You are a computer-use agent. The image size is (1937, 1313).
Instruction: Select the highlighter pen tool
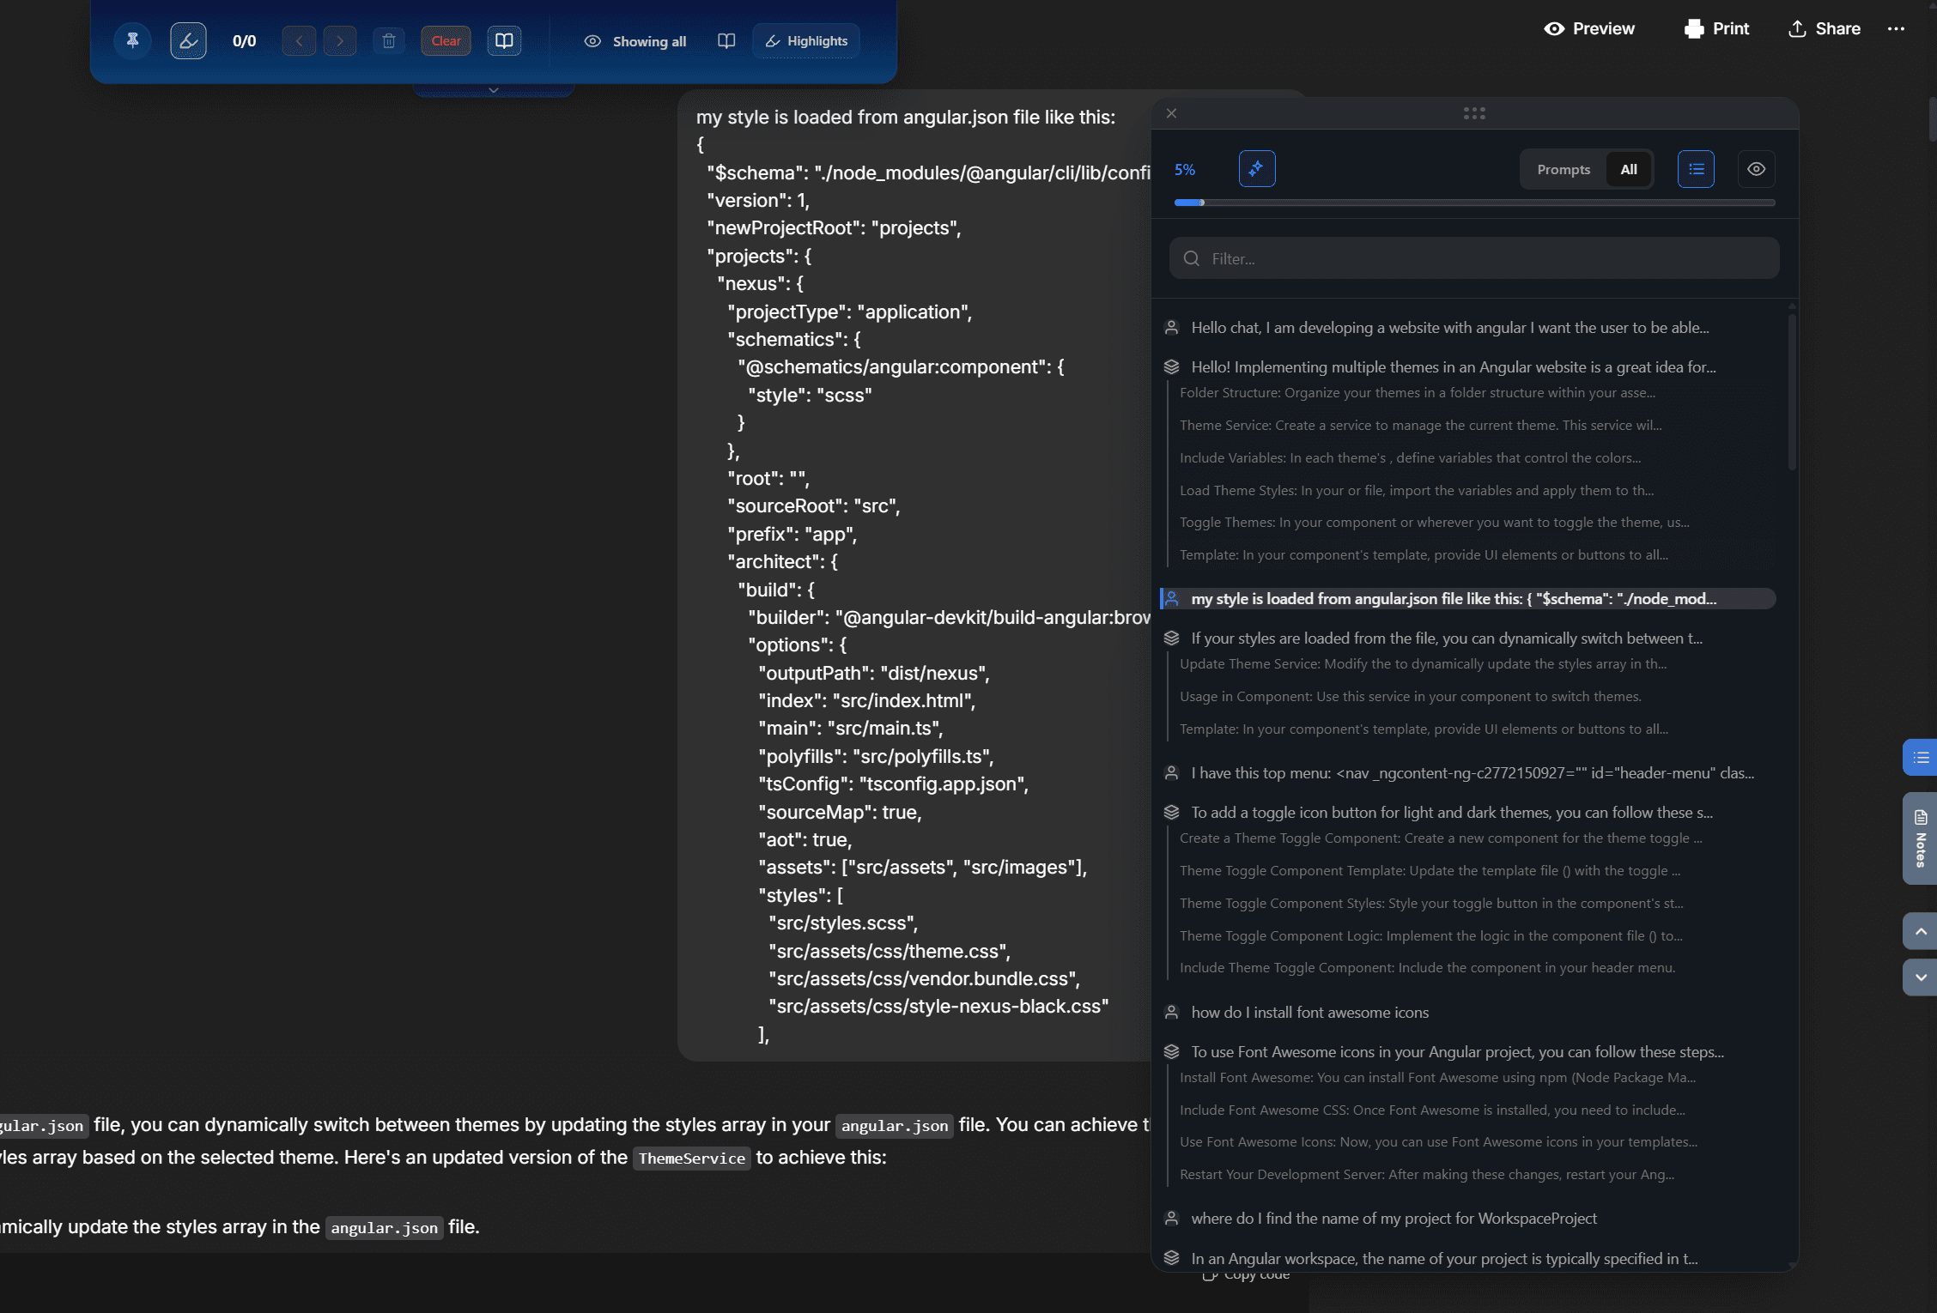[188, 40]
